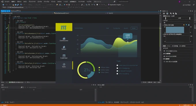Select the 概要 tab in diagnostic tools
196x106 pixels.
(164, 46)
